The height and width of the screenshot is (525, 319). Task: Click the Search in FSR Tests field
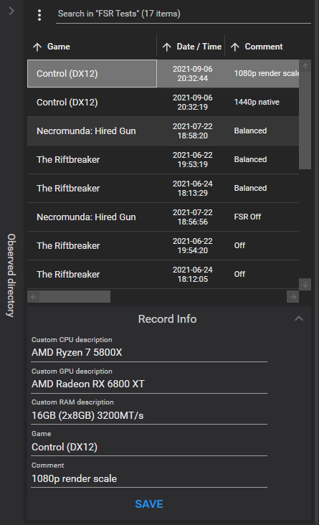(x=184, y=14)
